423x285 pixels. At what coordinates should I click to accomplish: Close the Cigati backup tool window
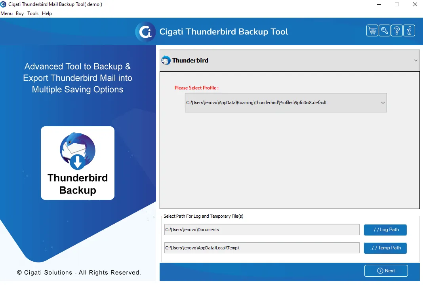415,4
